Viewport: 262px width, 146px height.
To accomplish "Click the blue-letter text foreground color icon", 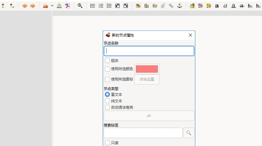I will pos(200,6).
